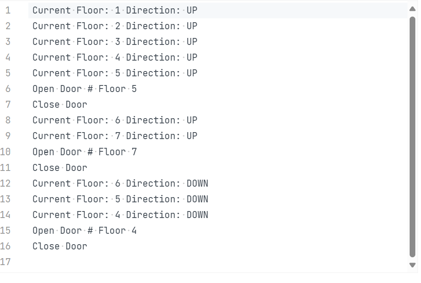Screen dimensions: 421x283
Task: Click the empty line 17
Action: point(217,262)
